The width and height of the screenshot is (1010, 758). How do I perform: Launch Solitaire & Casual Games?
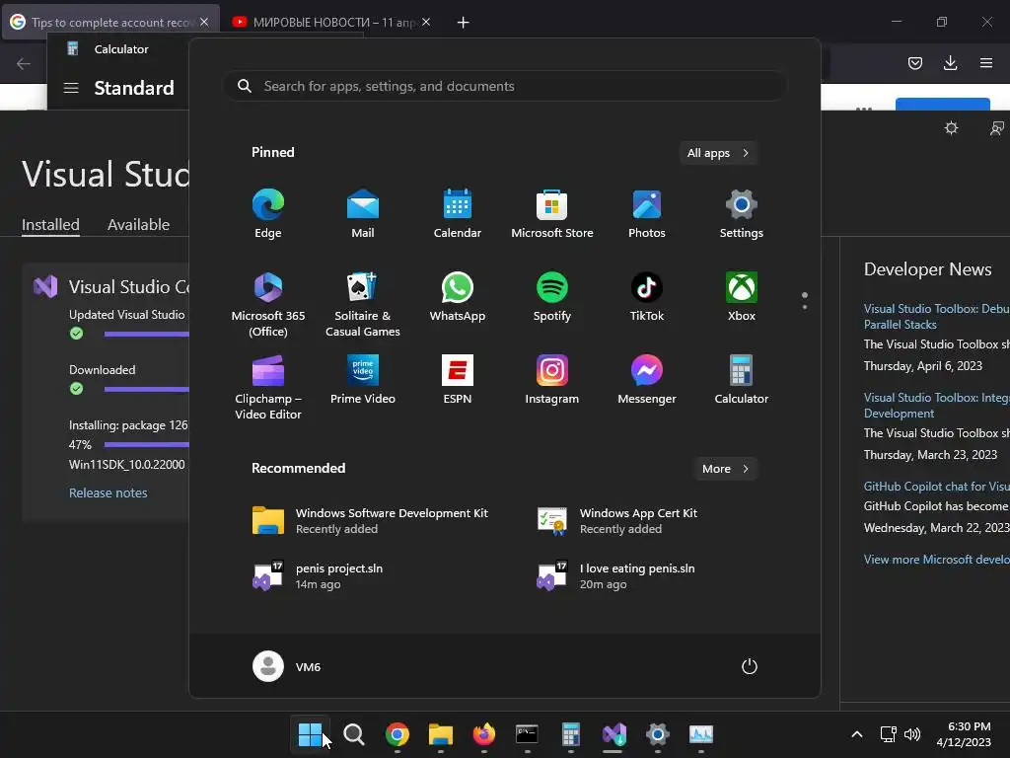click(x=363, y=304)
